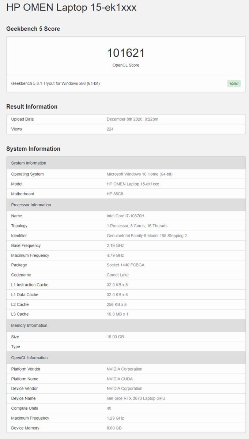249x439 pixels.
Task: Click the memory 'Type' label
Action: click(15, 346)
